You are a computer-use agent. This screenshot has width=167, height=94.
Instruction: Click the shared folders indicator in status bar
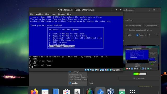click(98, 70)
